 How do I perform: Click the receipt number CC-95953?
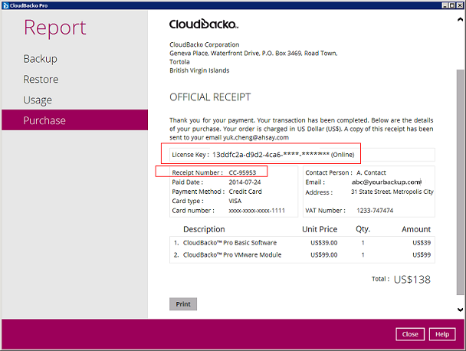pyautogui.click(x=242, y=172)
